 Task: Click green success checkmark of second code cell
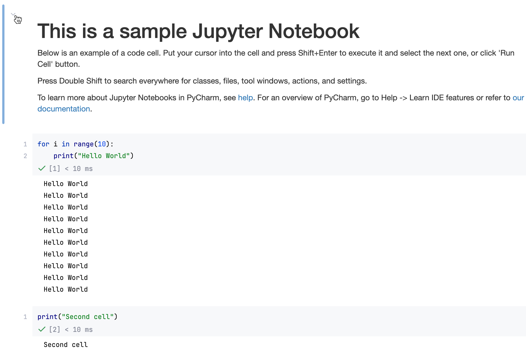pyautogui.click(x=42, y=329)
